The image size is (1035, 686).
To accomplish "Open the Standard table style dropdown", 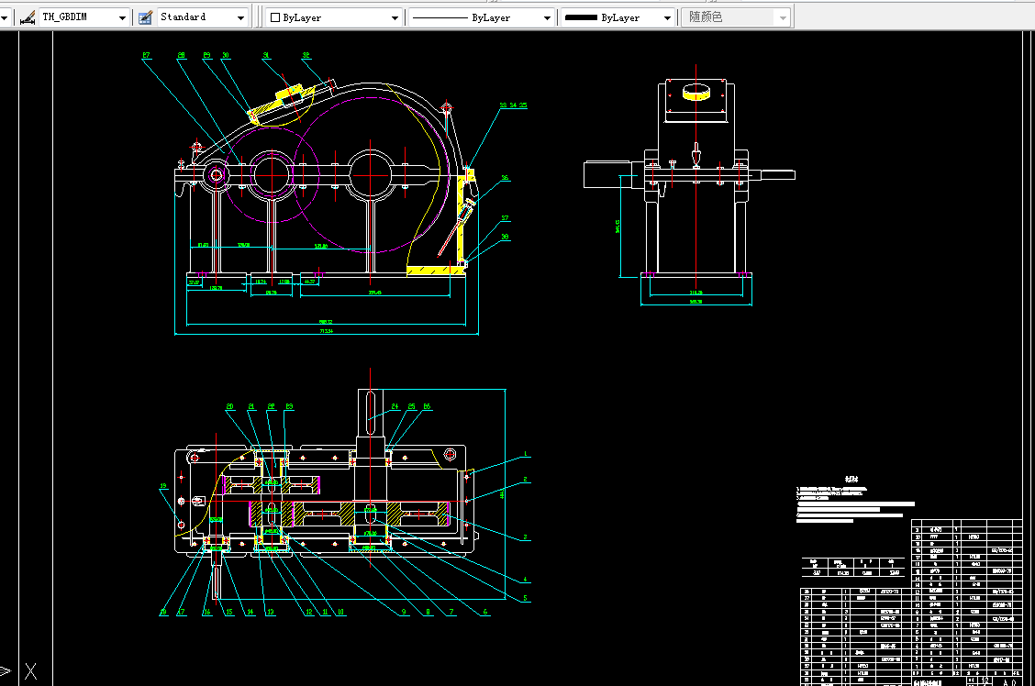I will point(241,17).
